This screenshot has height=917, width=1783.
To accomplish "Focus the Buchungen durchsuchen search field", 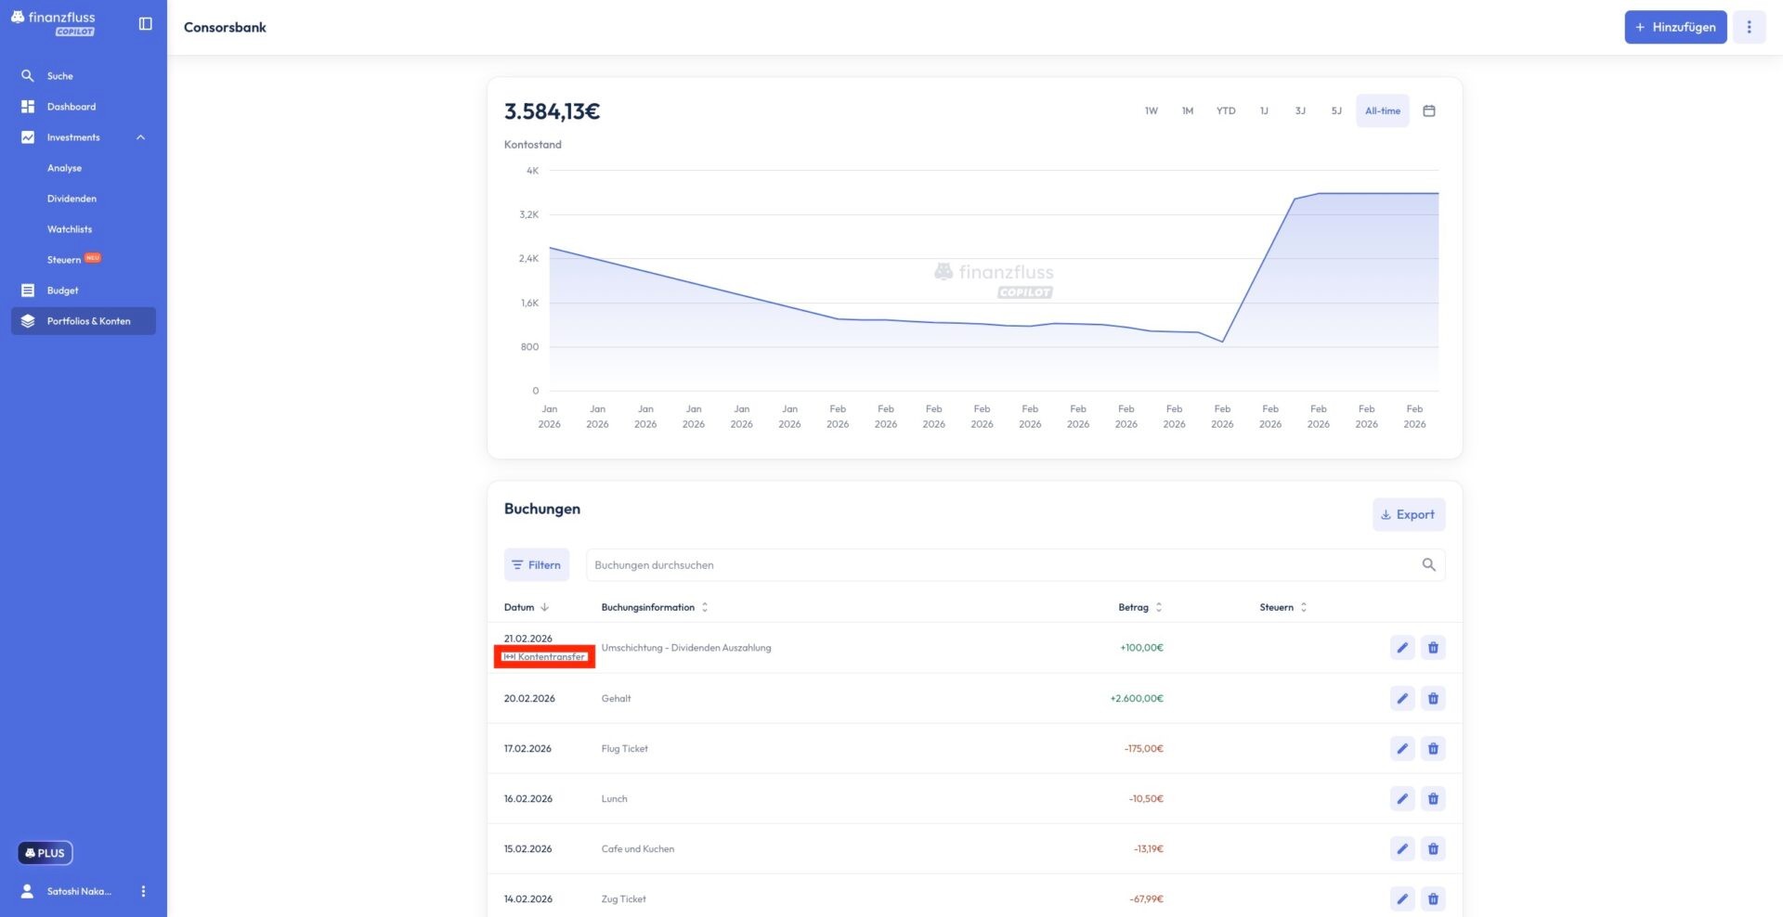I will coord(1003,564).
